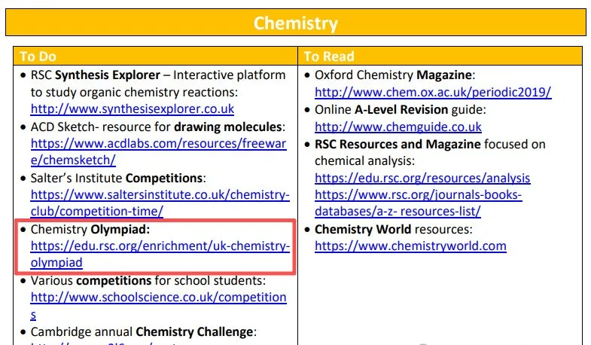Click the 'Oxford Chemistry Magazine' bullet text

[x=395, y=75]
